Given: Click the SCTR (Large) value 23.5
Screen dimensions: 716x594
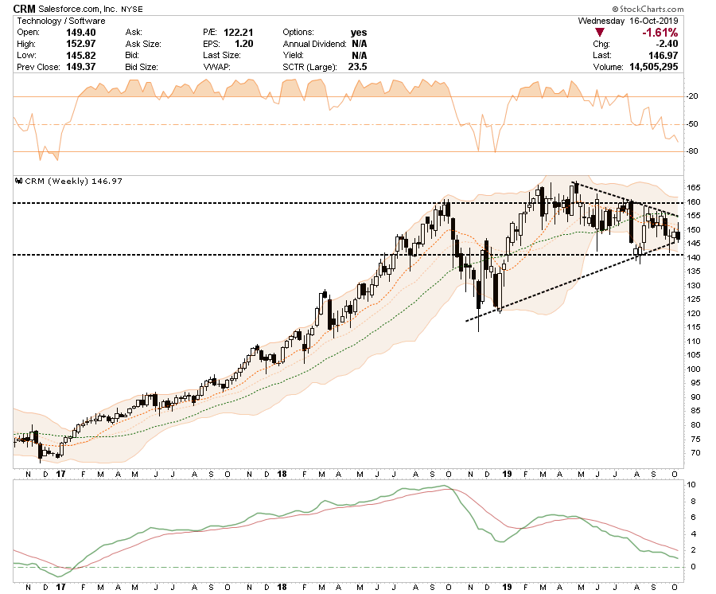Looking at the screenshot, I should click(x=357, y=67).
